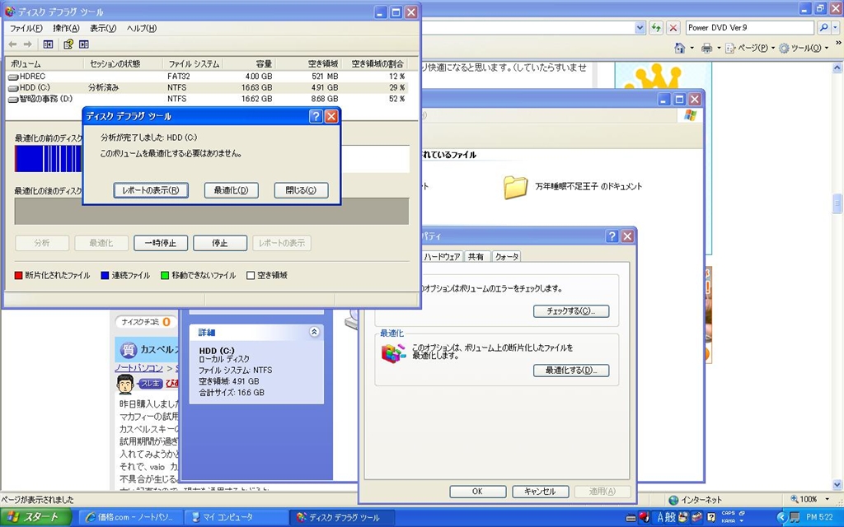The height and width of the screenshot is (527, 844).
Task: Click the properties dialog help question mark
Action: pyautogui.click(x=612, y=236)
